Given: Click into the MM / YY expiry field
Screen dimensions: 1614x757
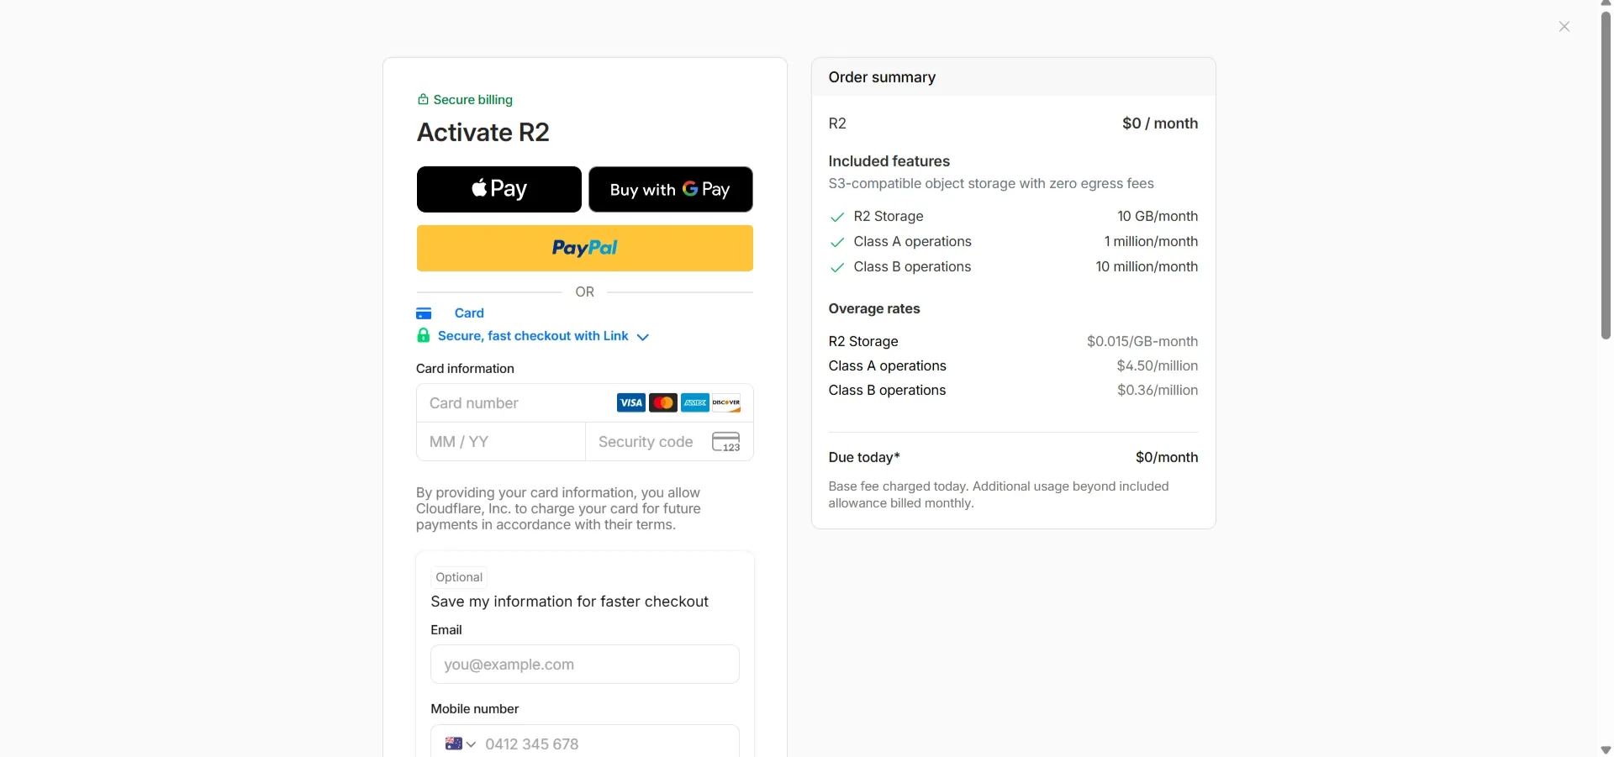Looking at the screenshot, I should coord(501,442).
